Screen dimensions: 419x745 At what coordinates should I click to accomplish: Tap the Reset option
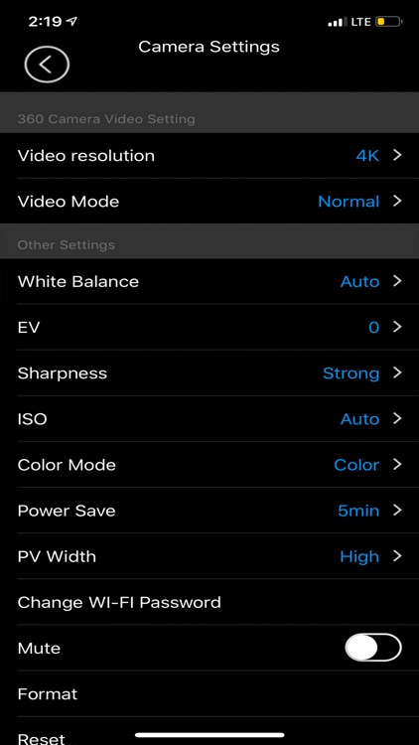coord(41,738)
